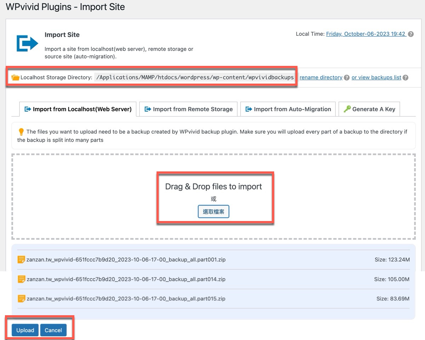Viewport: 425px width, 340px height.
Task: Click the key icon on Generate A Key
Action: (x=347, y=109)
